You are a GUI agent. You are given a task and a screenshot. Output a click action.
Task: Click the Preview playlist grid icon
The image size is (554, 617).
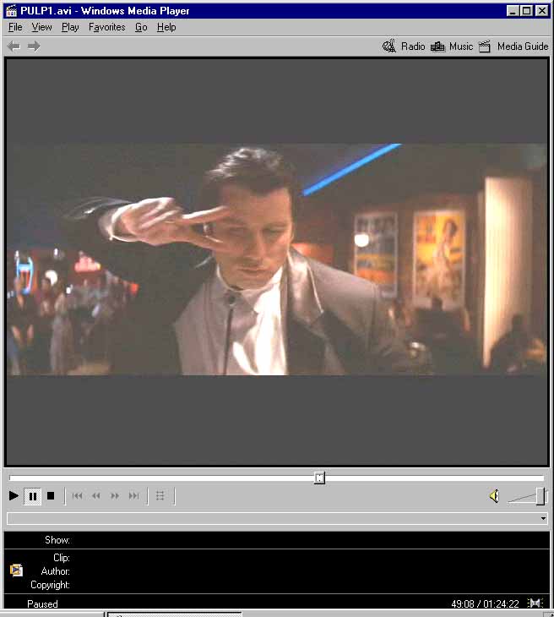(160, 496)
